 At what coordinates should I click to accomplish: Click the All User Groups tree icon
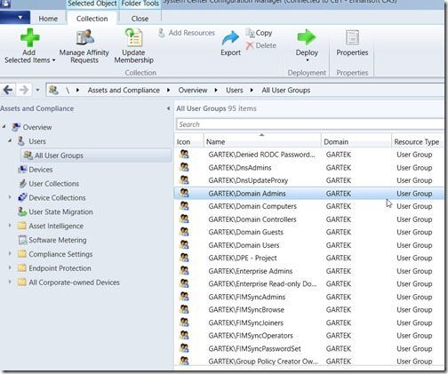click(x=28, y=155)
